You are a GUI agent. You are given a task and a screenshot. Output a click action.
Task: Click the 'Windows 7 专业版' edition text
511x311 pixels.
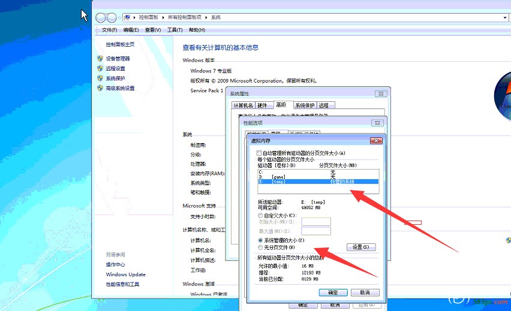pos(211,71)
